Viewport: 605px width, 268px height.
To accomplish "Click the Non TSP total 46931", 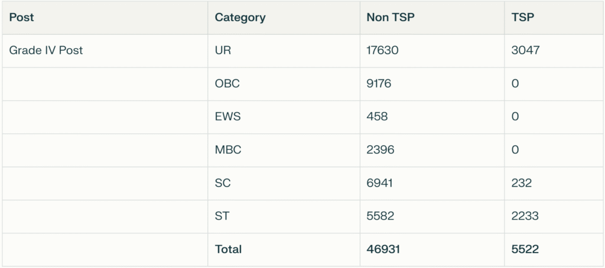I will (383, 249).
